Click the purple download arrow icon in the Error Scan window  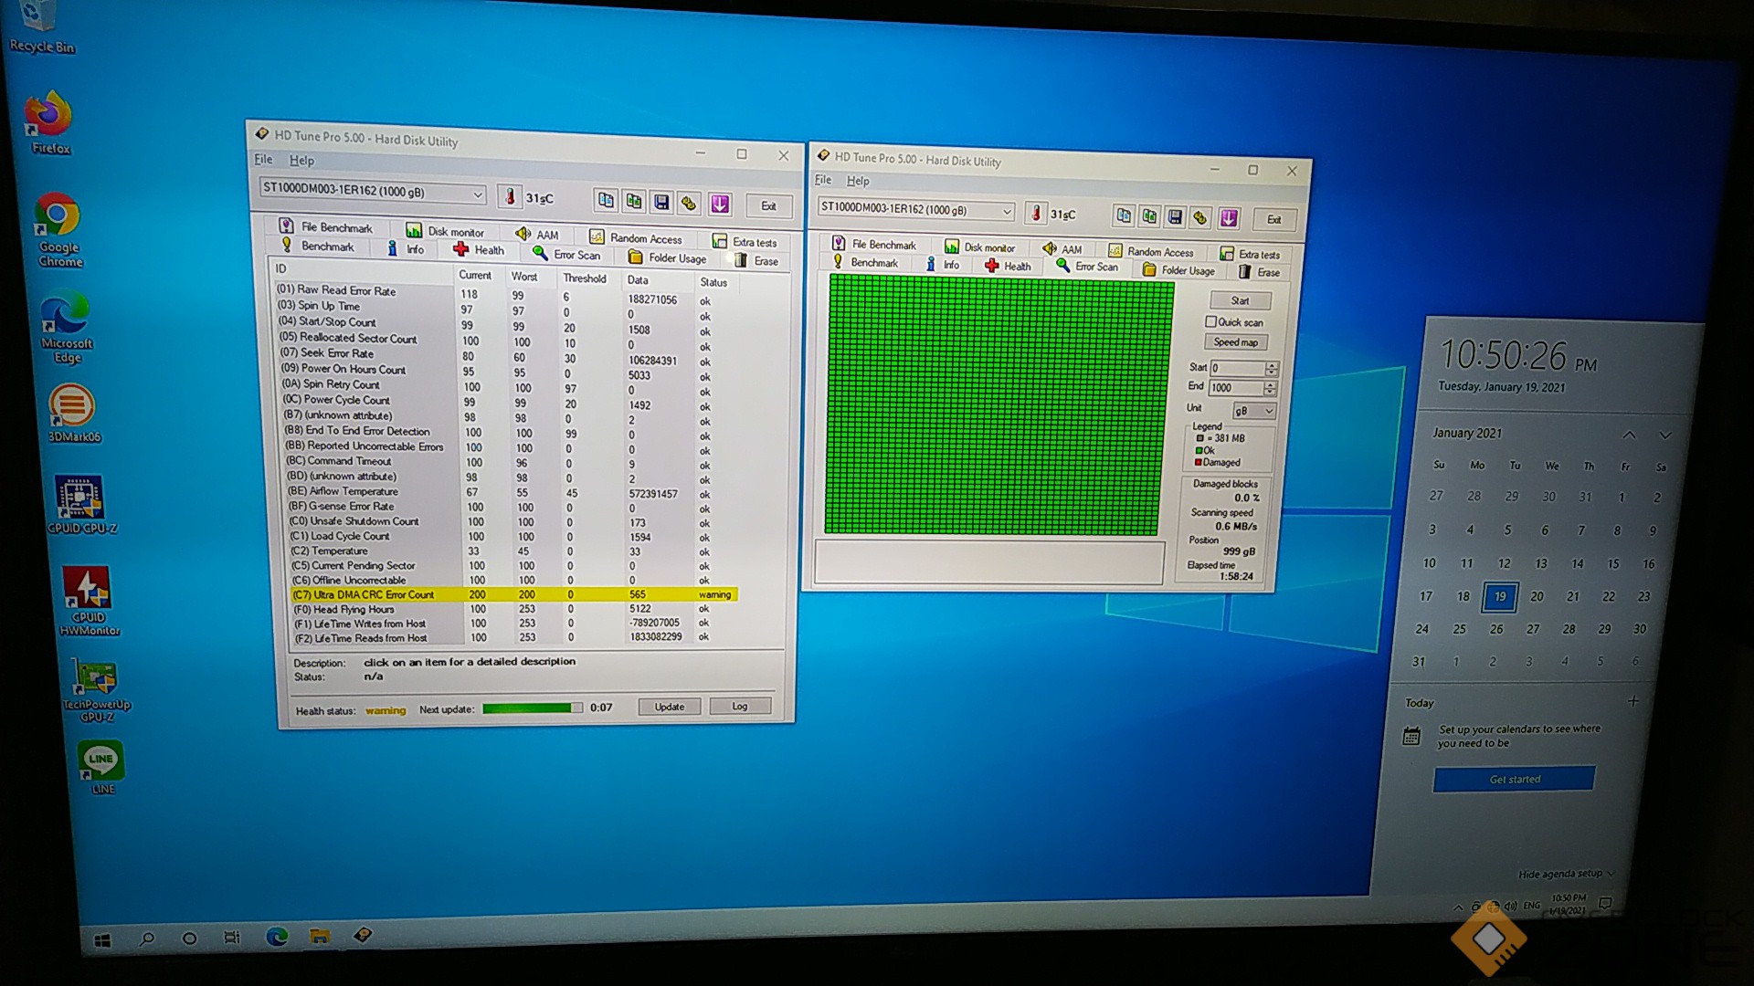(x=1229, y=217)
